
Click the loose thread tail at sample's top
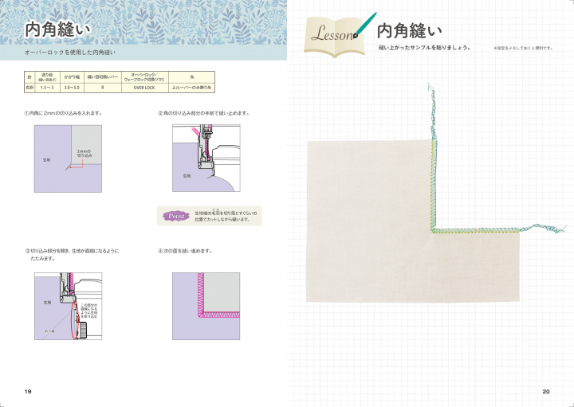(431, 108)
